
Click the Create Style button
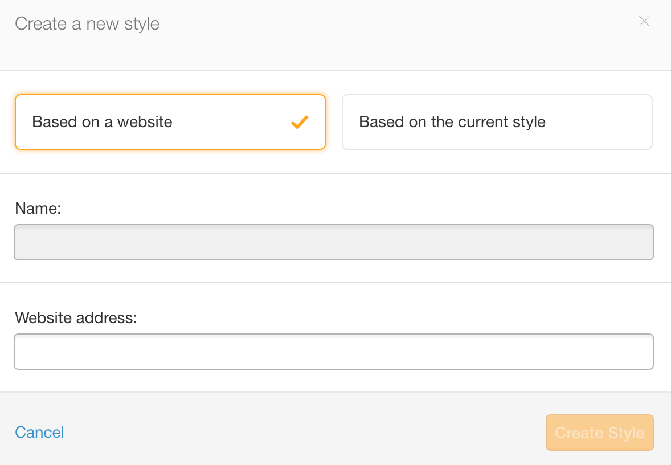(599, 433)
